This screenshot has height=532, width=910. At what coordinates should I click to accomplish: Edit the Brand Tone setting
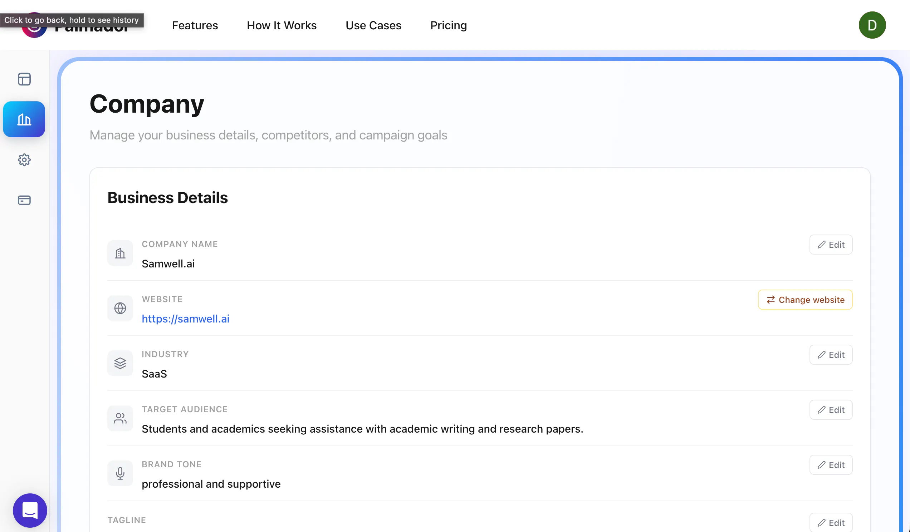pos(831,465)
